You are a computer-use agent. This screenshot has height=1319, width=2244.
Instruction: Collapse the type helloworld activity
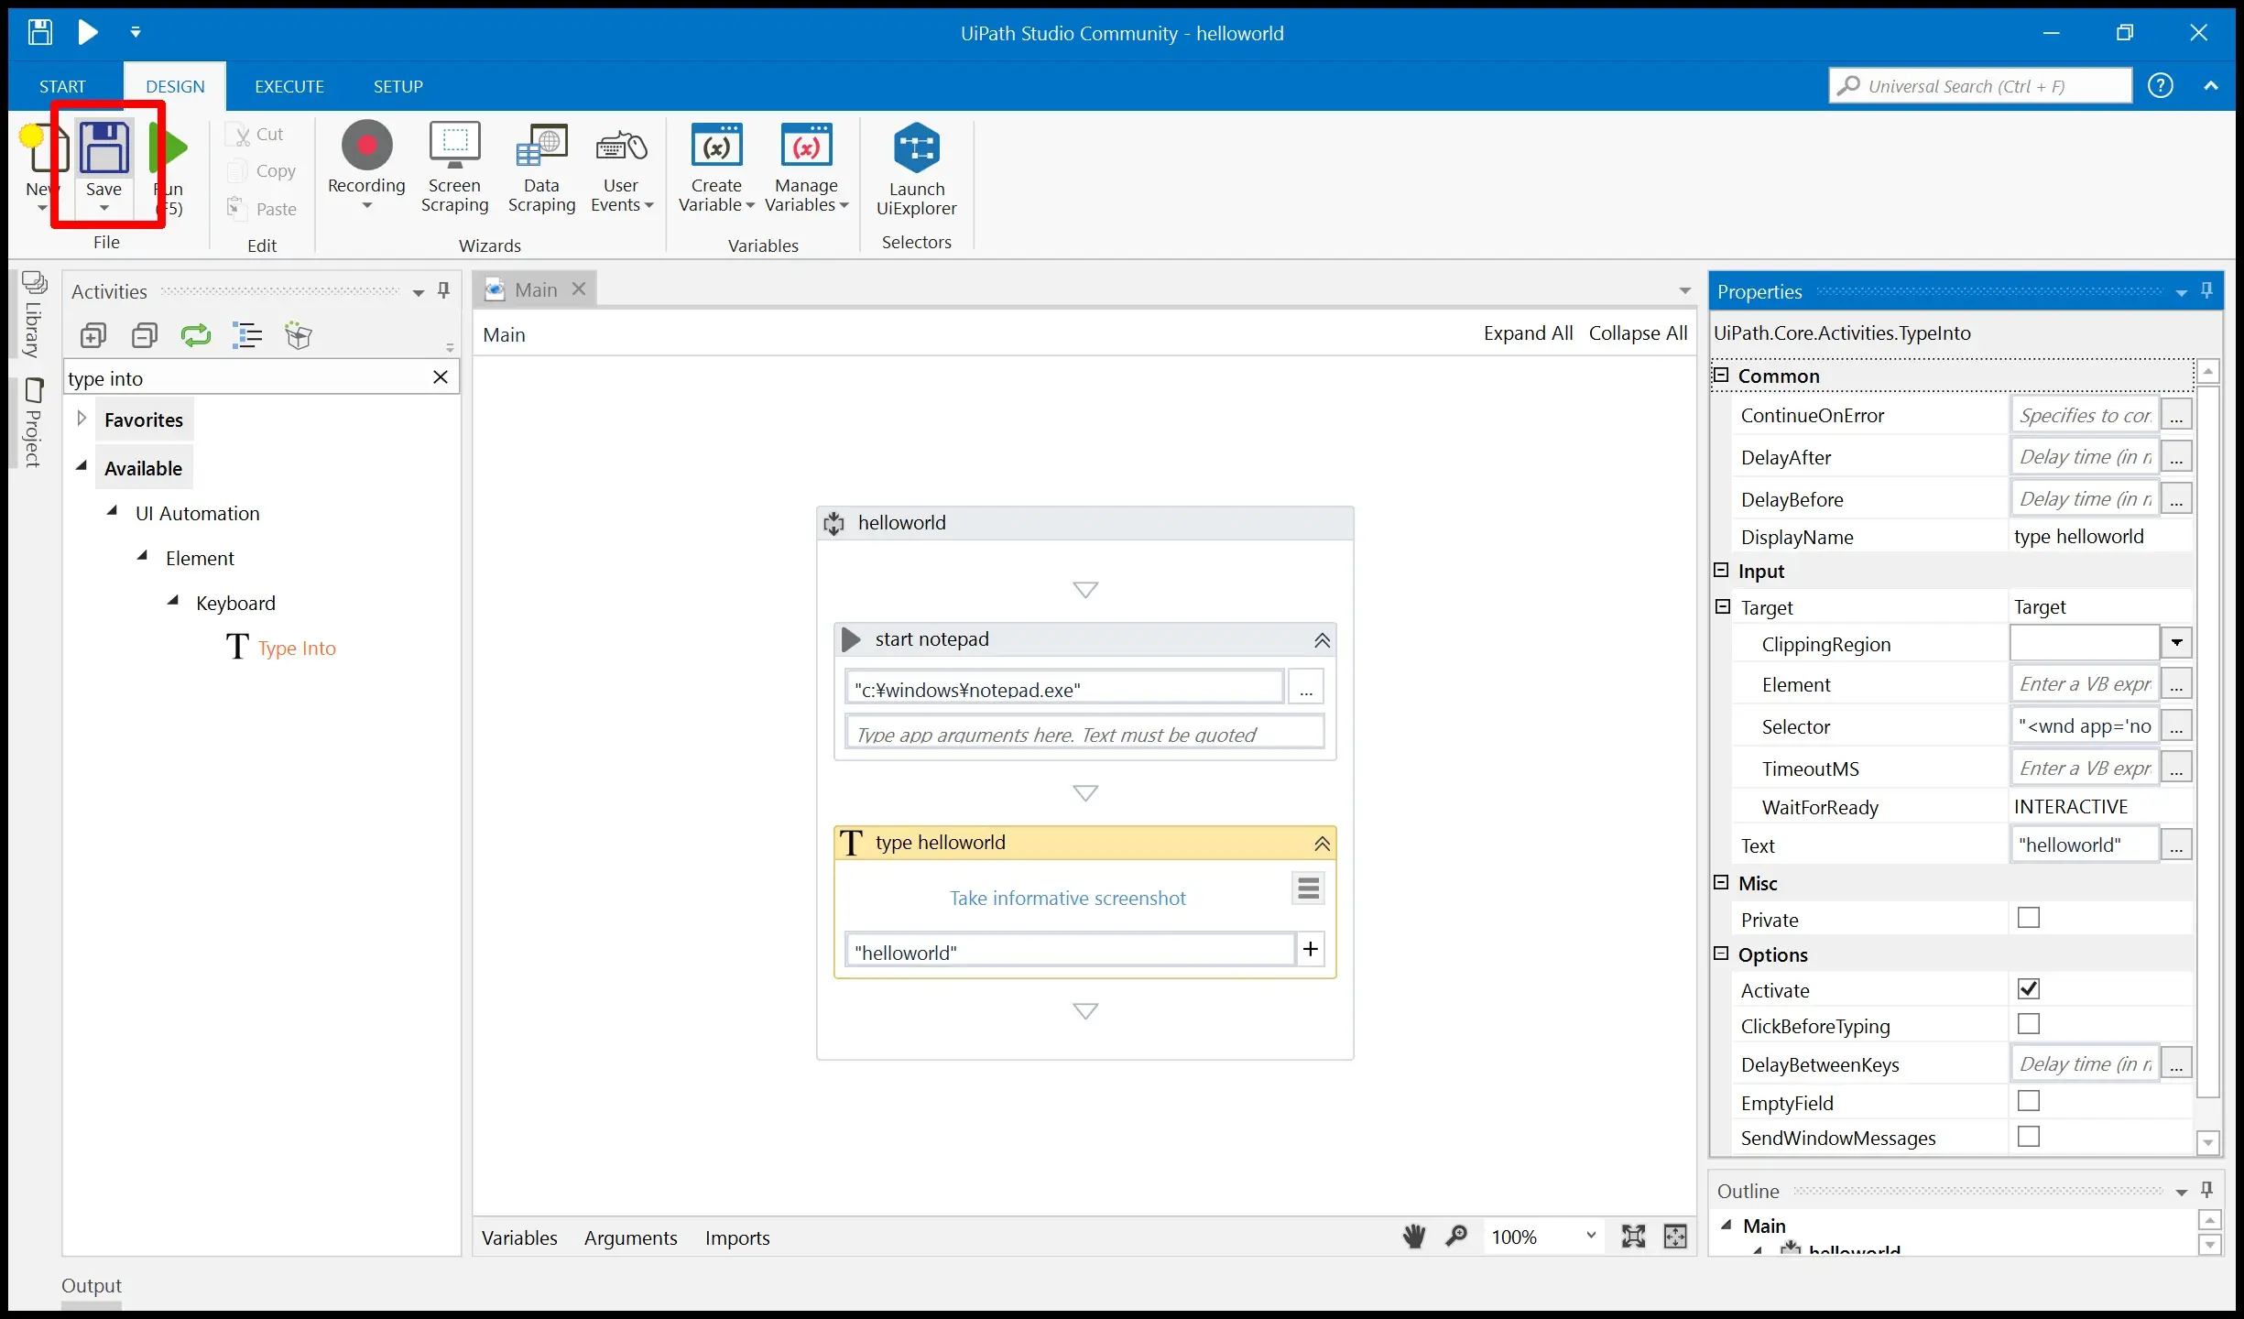coord(1322,844)
